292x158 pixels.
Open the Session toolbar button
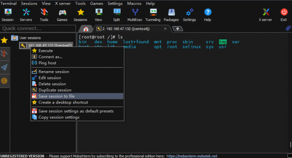[7, 15]
